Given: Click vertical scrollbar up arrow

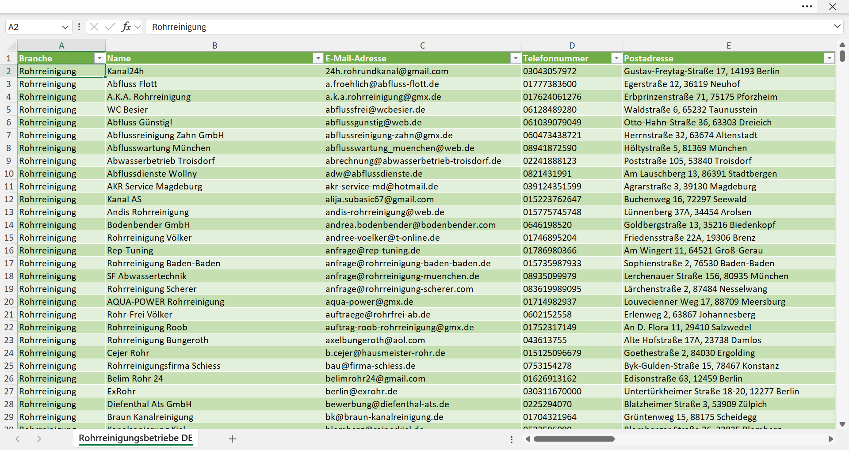Looking at the screenshot, I should (842, 45).
